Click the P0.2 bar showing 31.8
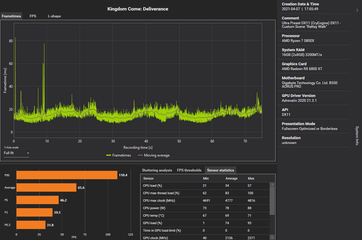The image size is (362, 240). tap(31, 225)
